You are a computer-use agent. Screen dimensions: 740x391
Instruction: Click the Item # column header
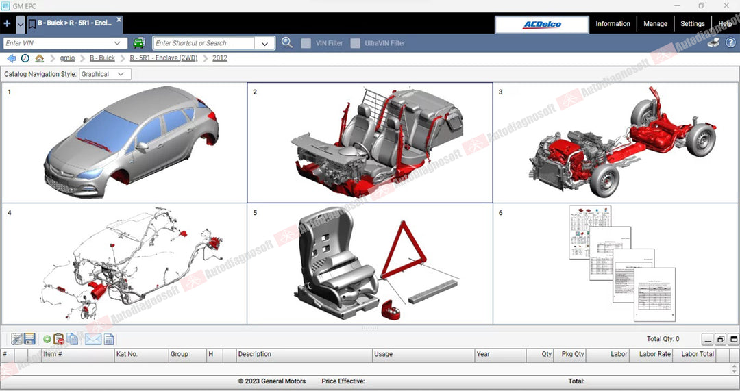(x=77, y=354)
